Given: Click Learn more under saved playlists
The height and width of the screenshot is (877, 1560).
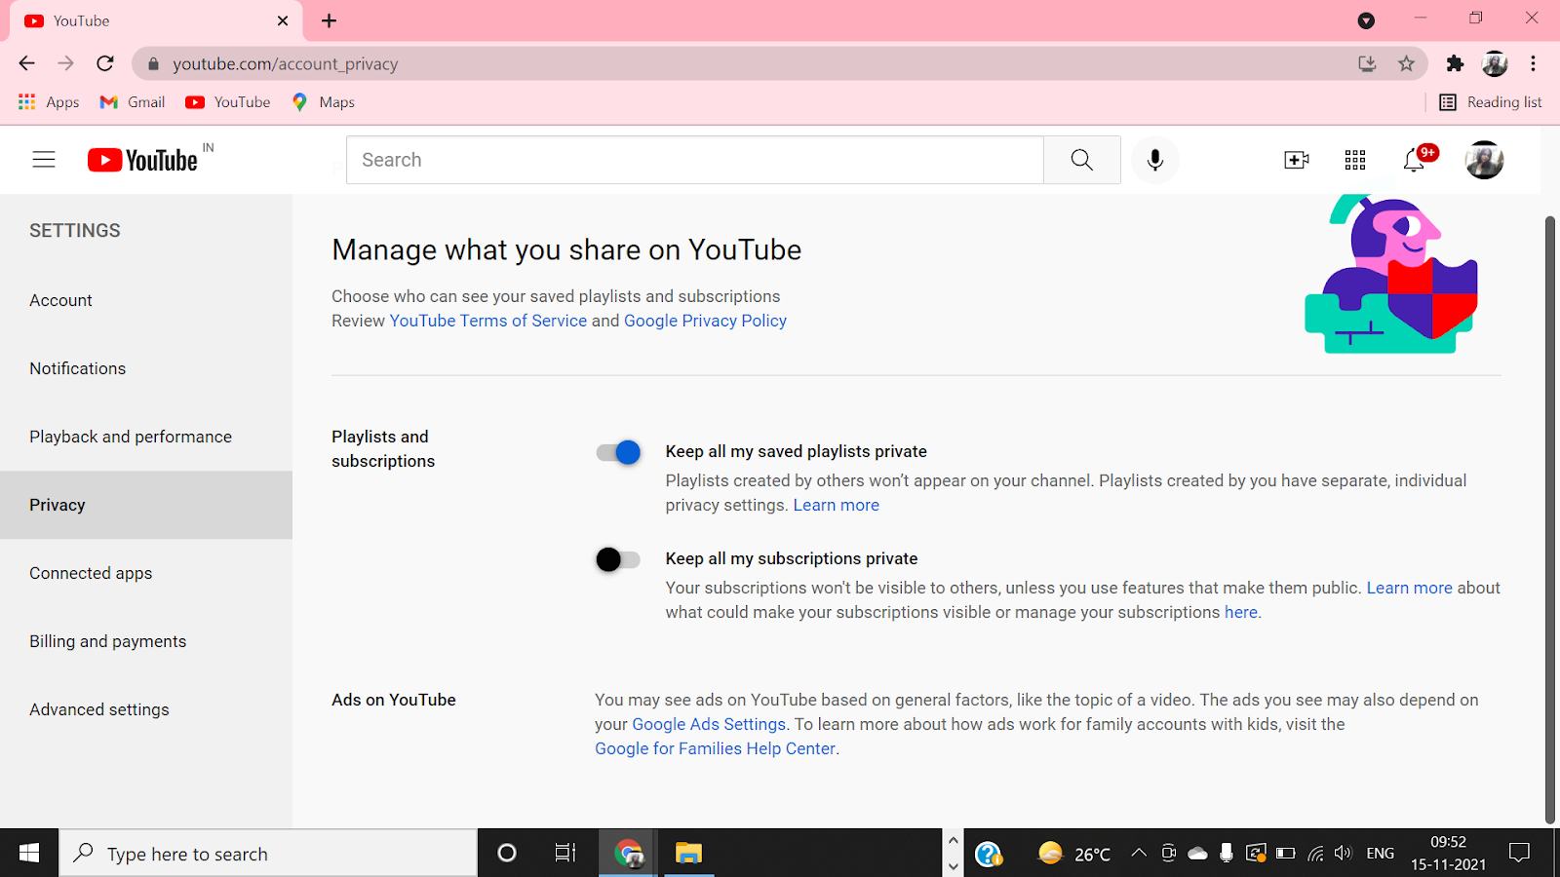Looking at the screenshot, I should [837, 505].
